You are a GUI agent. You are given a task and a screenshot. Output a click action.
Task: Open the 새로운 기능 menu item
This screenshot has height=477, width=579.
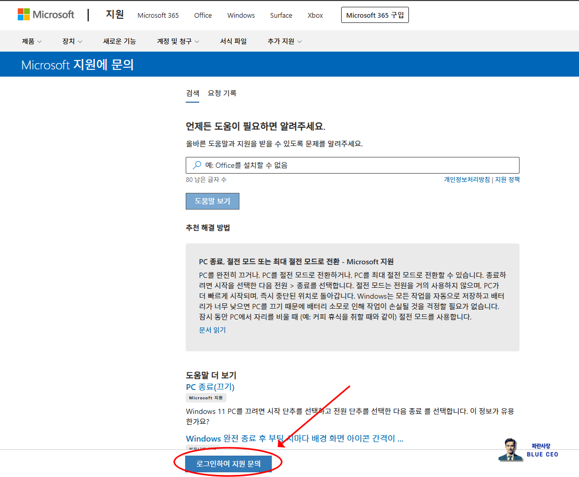(119, 41)
